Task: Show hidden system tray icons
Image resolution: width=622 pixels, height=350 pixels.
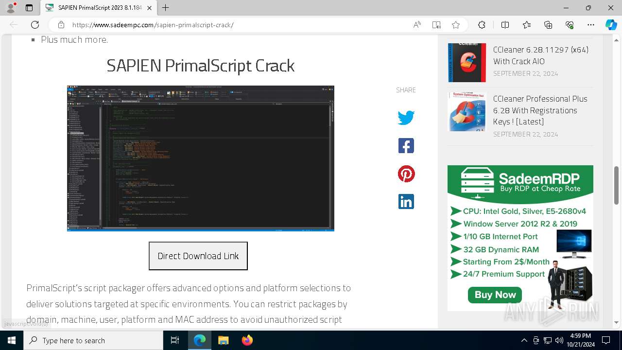Action: [x=524, y=340]
